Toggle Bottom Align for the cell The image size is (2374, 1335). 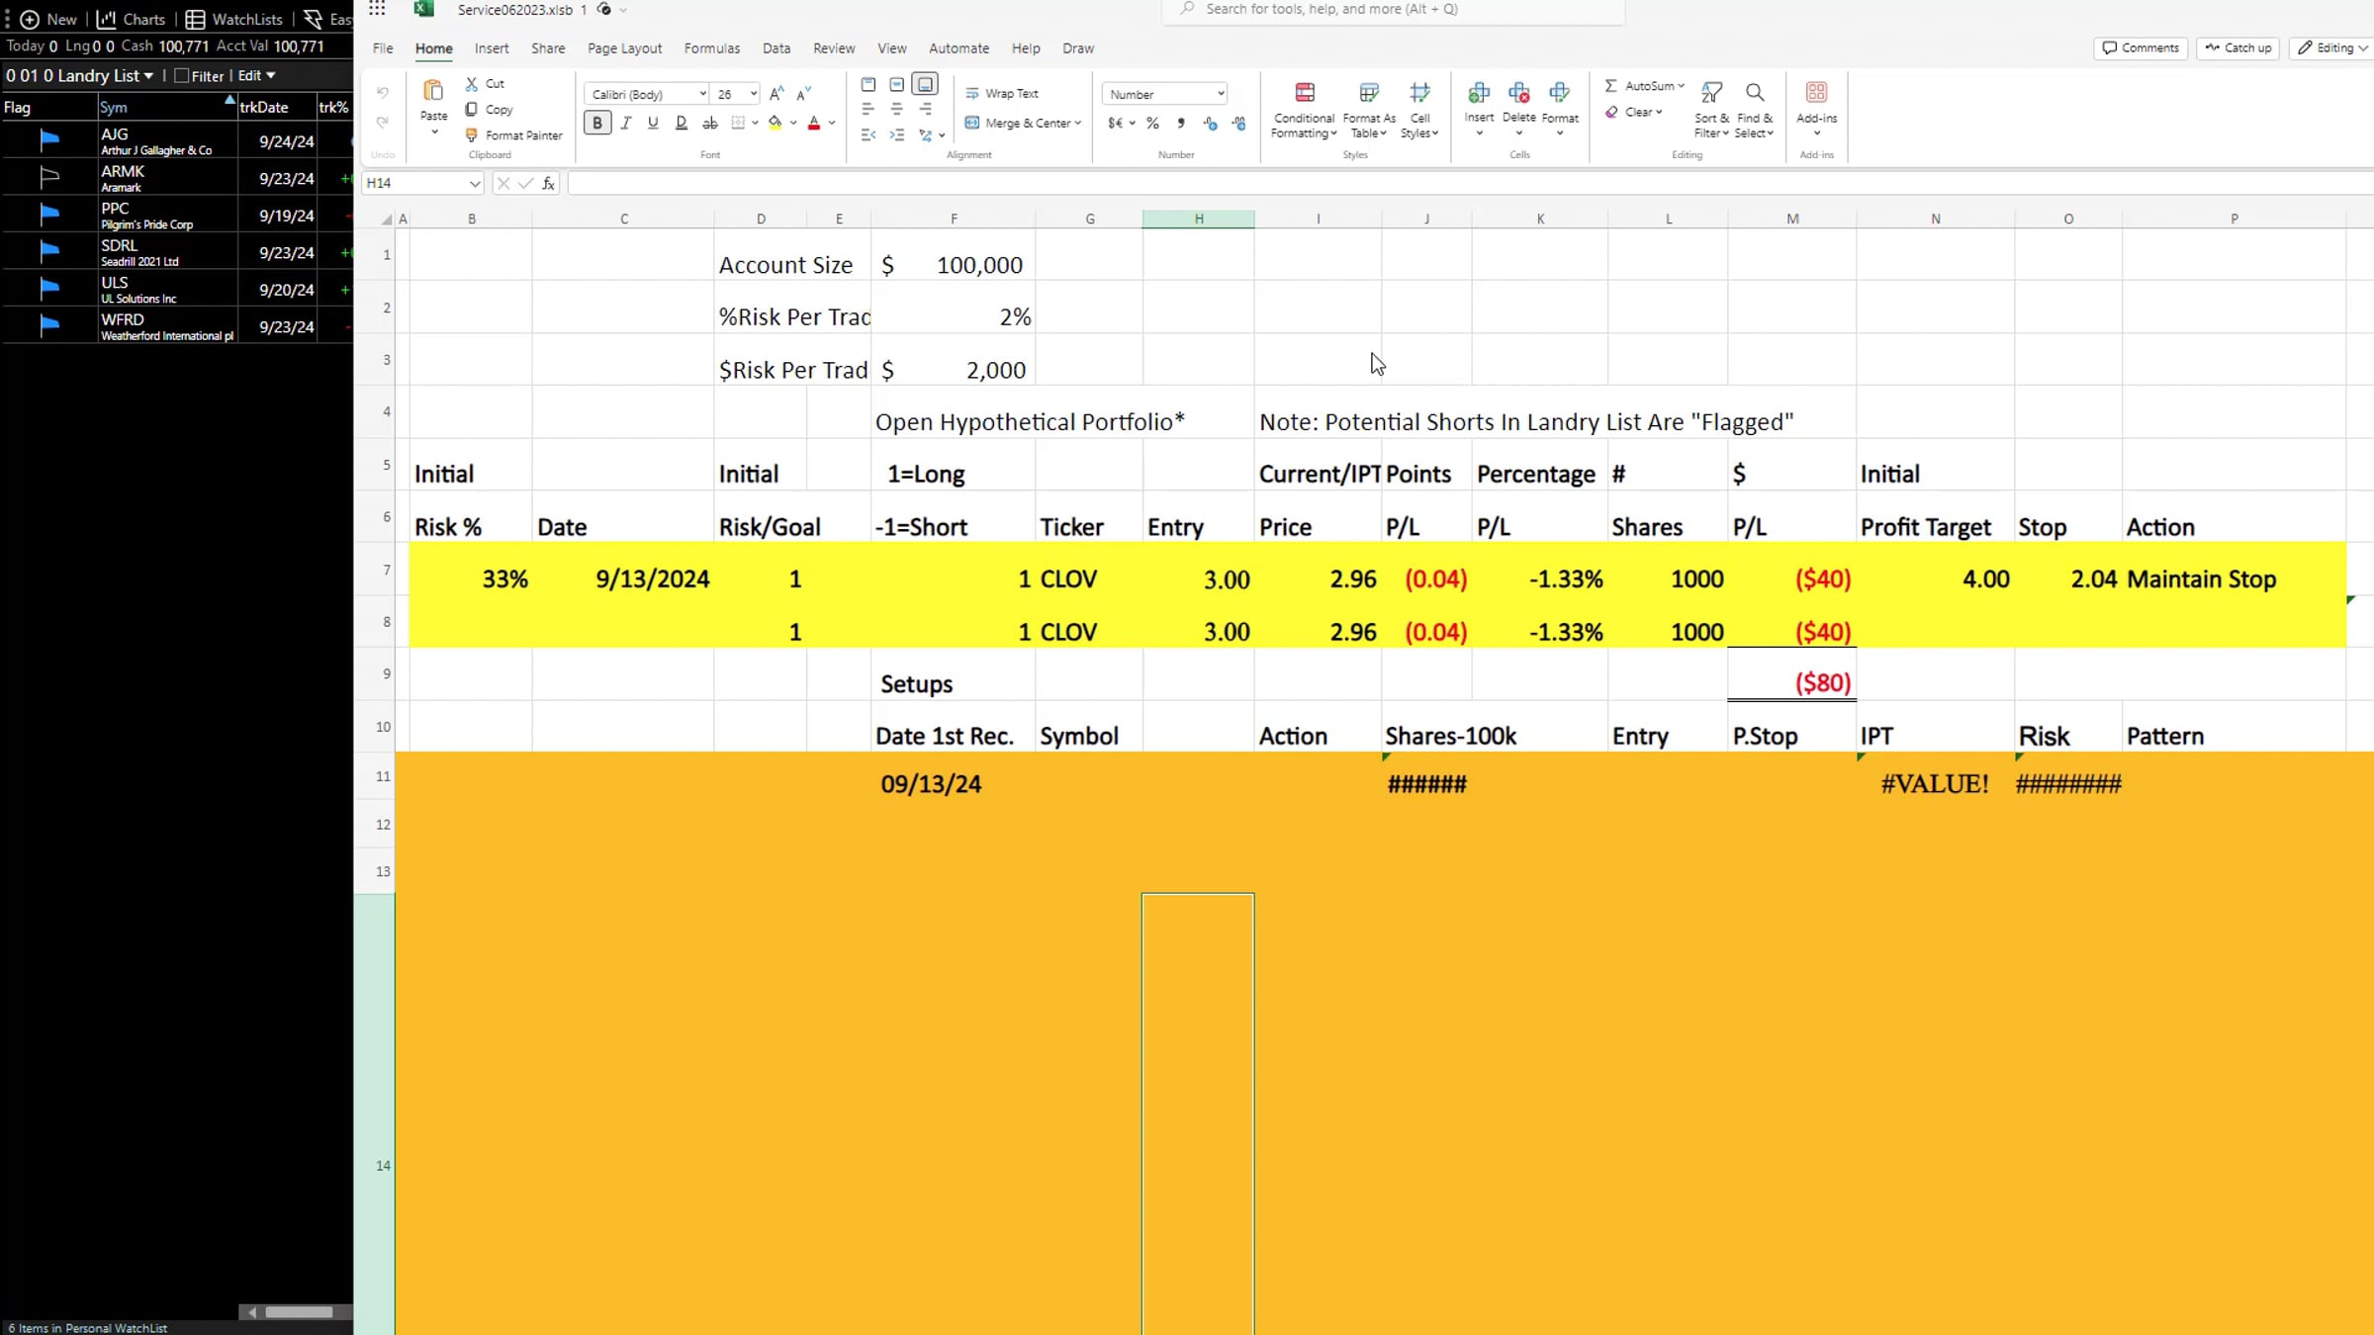coord(925,84)
